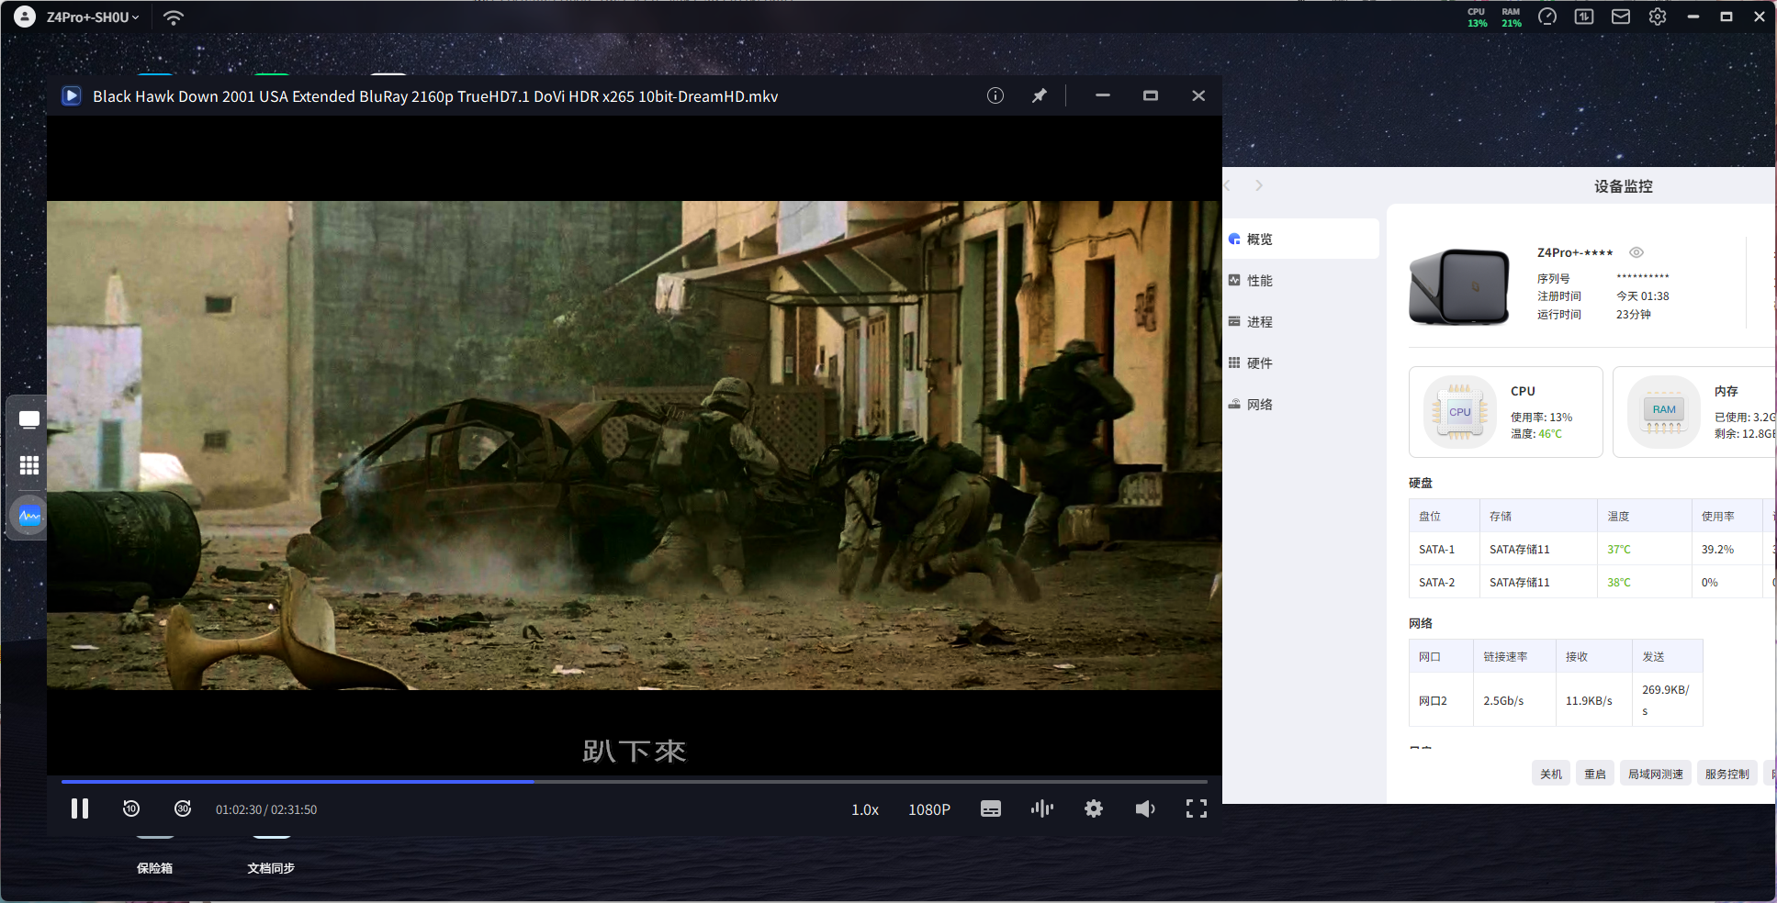Close the Black Hawk Down player

pos(1198,95)
